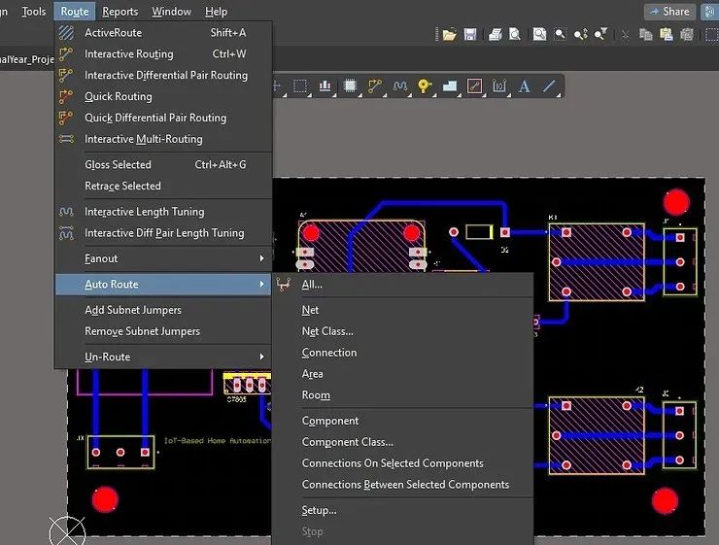Click the red mounting hole at top-right of board
The width and height of the screenshot is (719, 545).
click(676, 202)
